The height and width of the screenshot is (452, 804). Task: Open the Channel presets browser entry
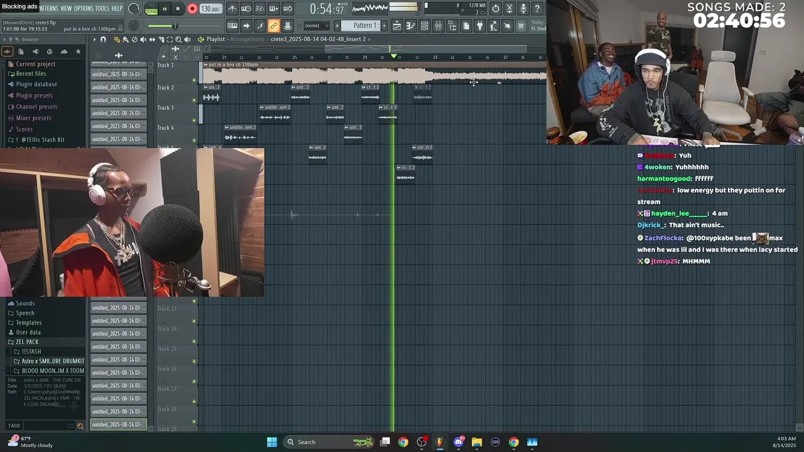36,107
